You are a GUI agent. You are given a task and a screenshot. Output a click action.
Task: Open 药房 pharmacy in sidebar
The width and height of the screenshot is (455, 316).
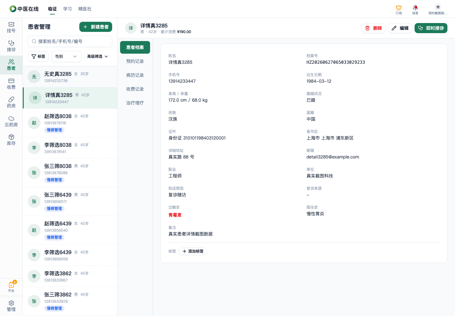11,102
